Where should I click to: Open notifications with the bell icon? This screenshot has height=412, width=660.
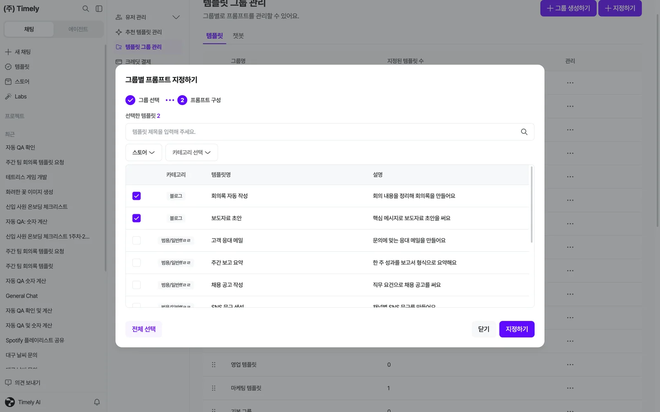[x=97, y=402]
